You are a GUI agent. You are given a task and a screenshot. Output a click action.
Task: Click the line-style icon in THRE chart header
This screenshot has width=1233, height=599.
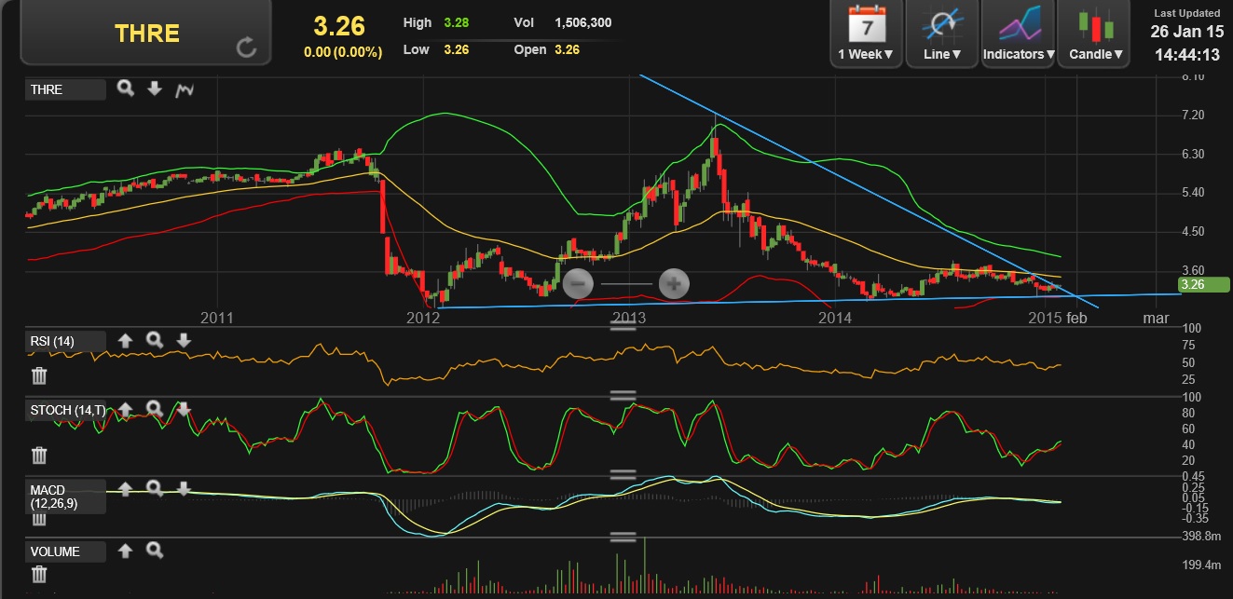(x=185, y=89)
